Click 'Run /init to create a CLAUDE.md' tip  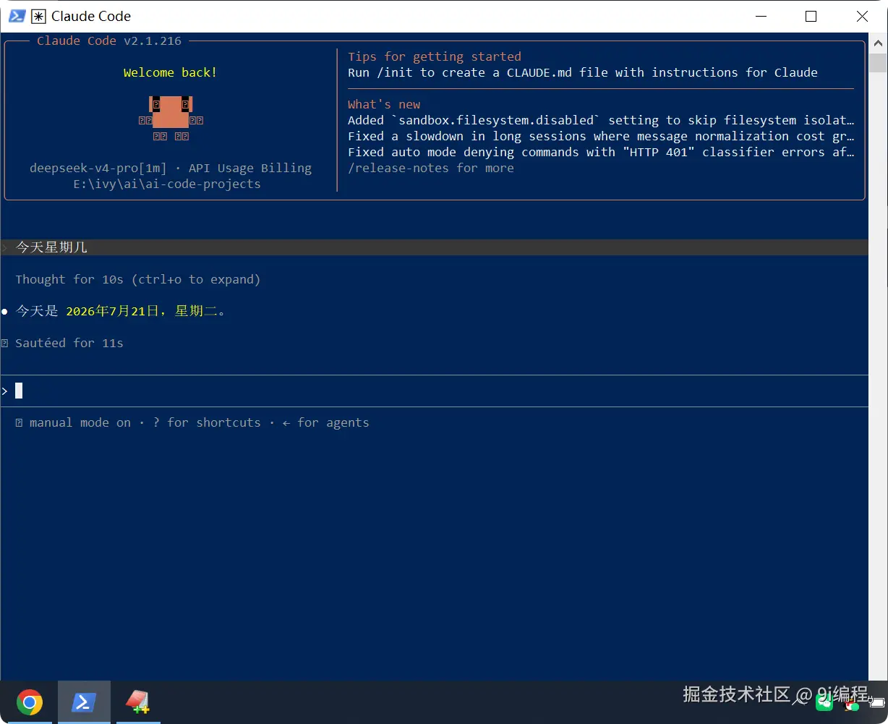(x=583, y=72)
